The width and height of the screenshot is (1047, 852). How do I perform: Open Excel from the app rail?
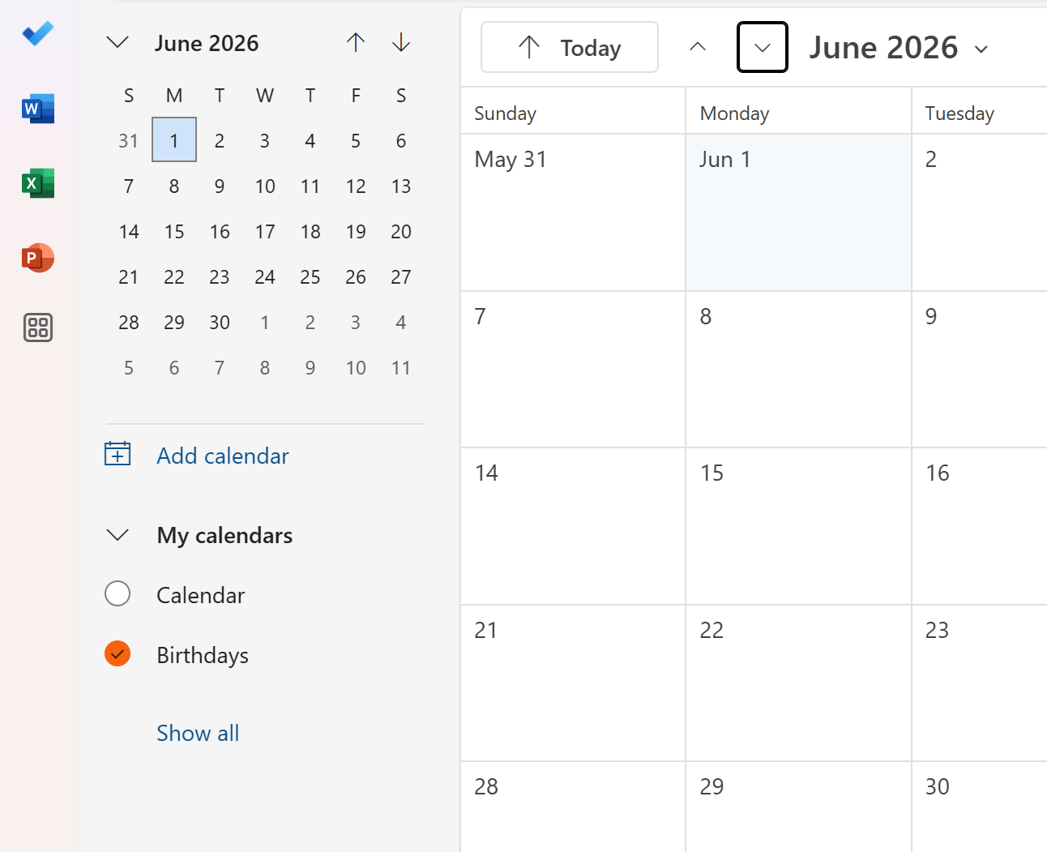pos(38,183)
